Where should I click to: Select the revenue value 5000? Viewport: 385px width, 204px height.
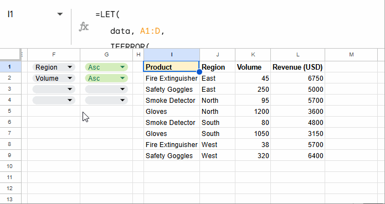[x=298, y=89]
